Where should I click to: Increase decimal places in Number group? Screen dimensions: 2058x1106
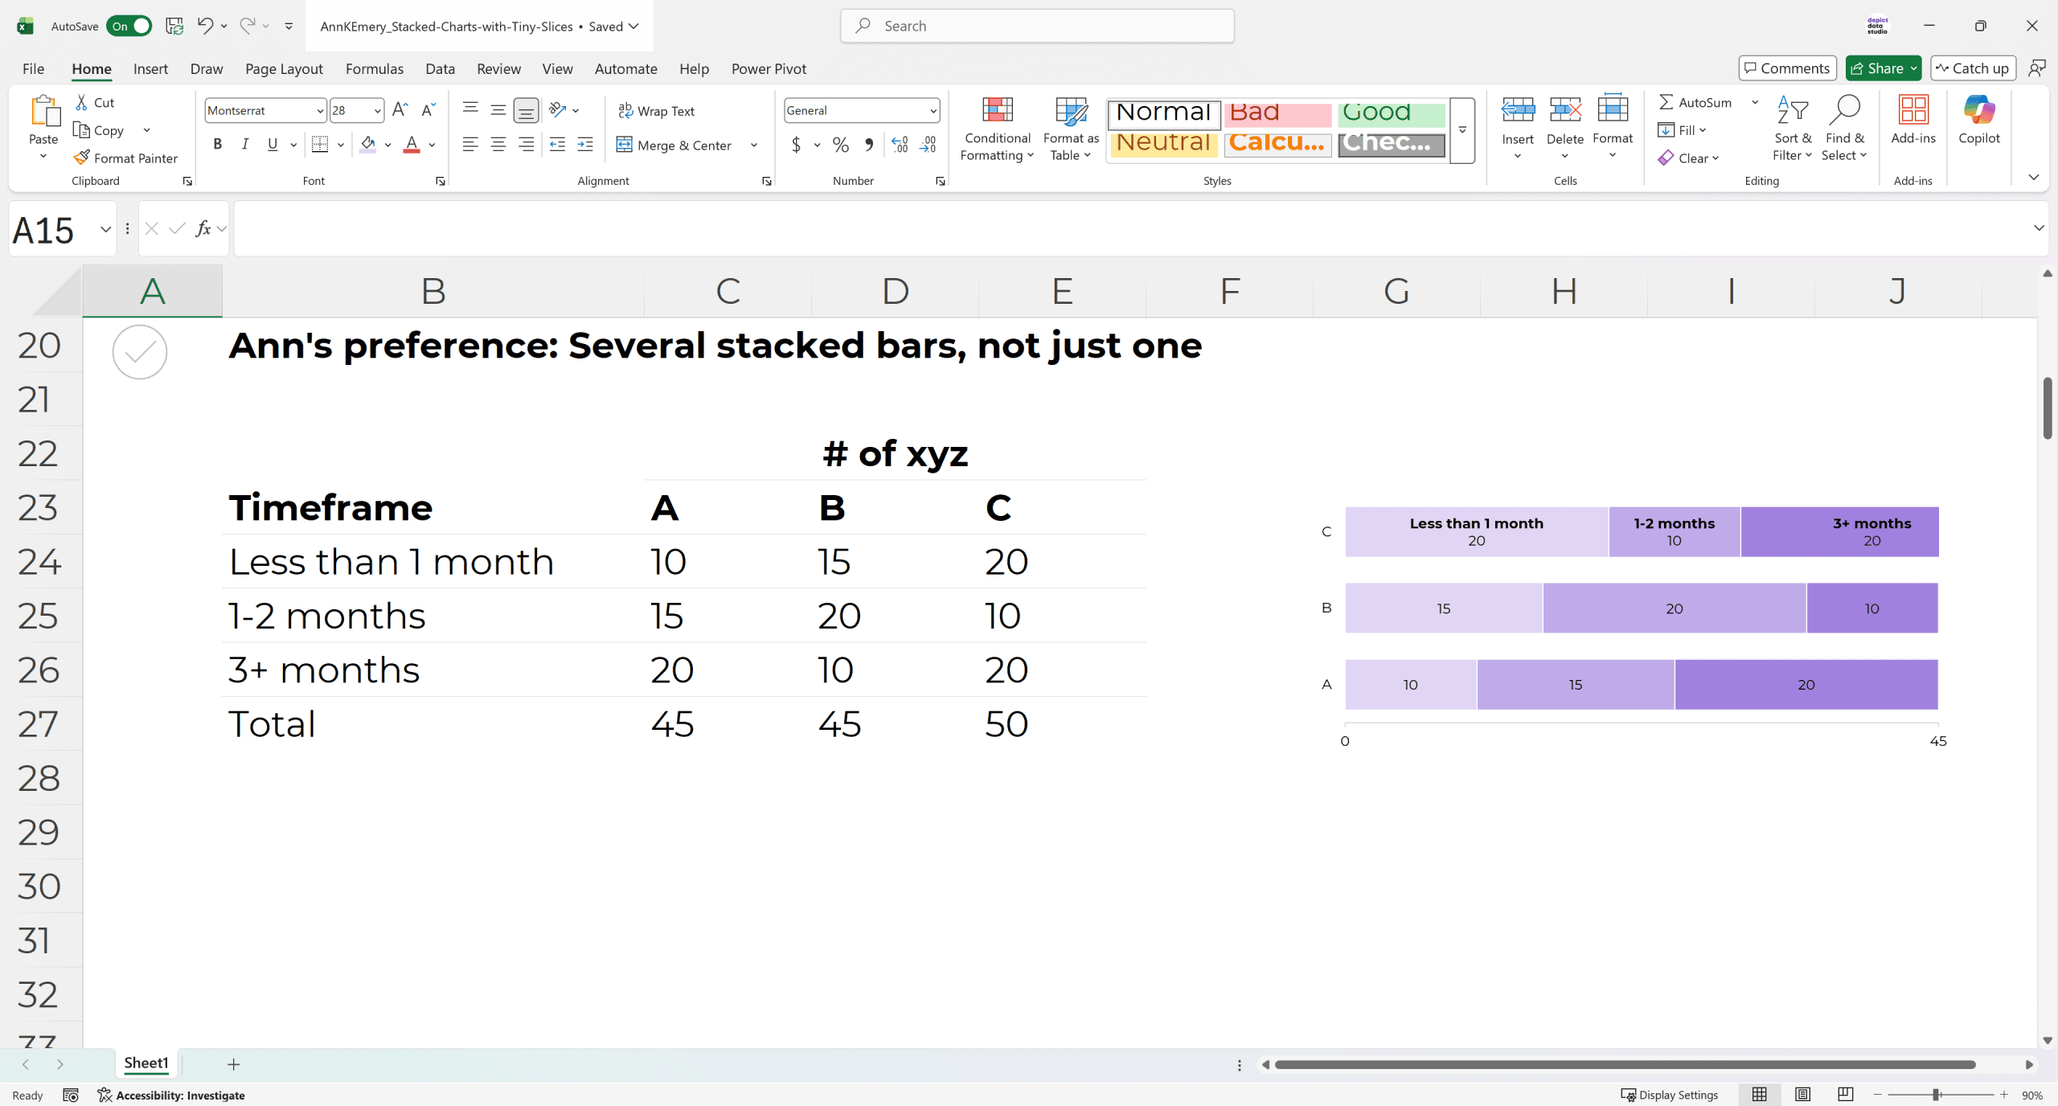[x=900, y=145]
